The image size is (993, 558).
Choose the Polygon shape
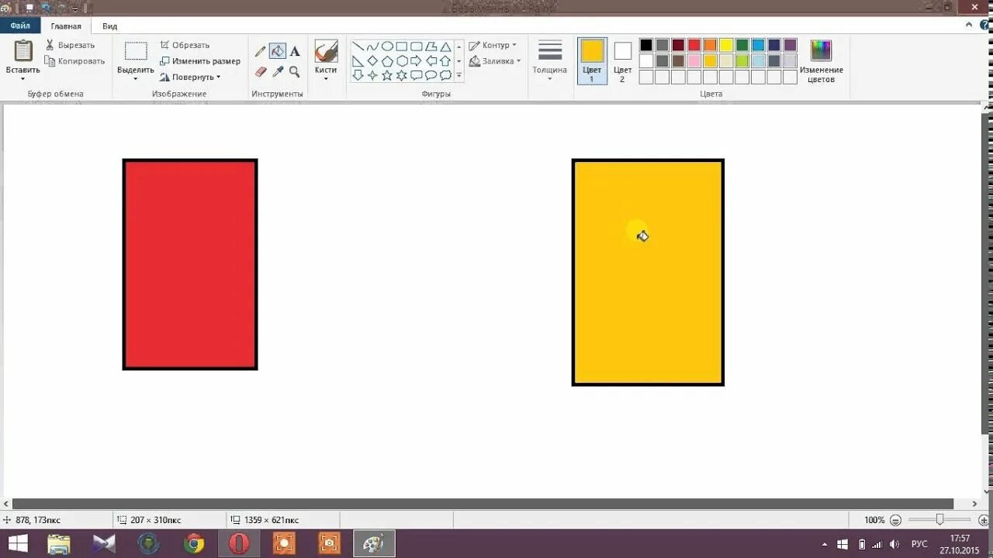pyautogui.click(x=431, y=46)
